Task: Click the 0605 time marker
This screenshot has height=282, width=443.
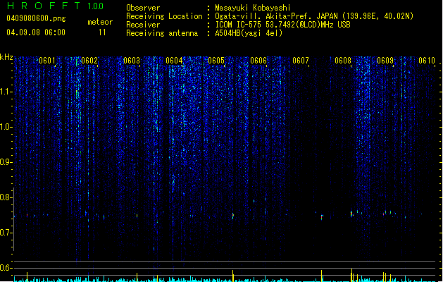Action: click(216, 61)
